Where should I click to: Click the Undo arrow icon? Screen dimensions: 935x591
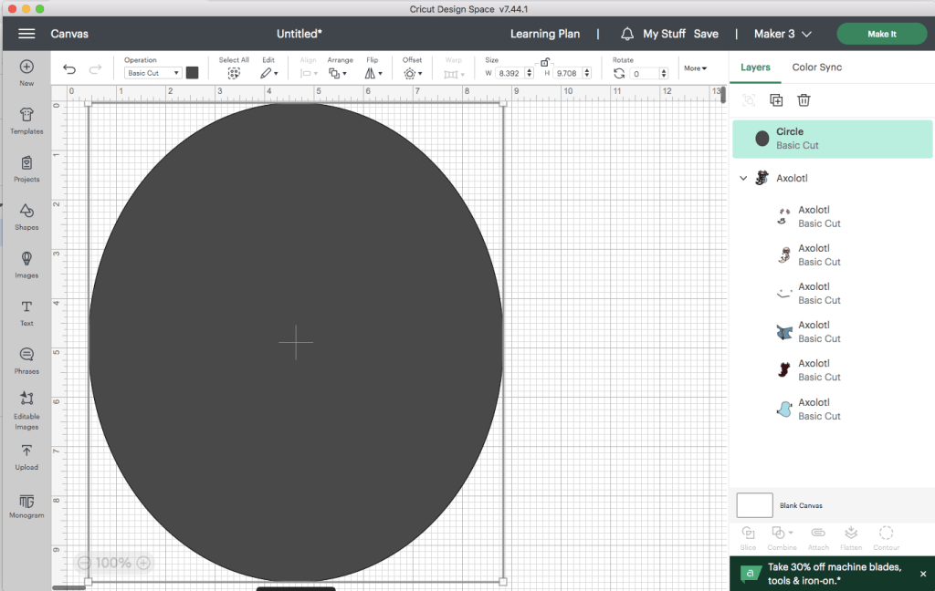(x=69, y=70)
